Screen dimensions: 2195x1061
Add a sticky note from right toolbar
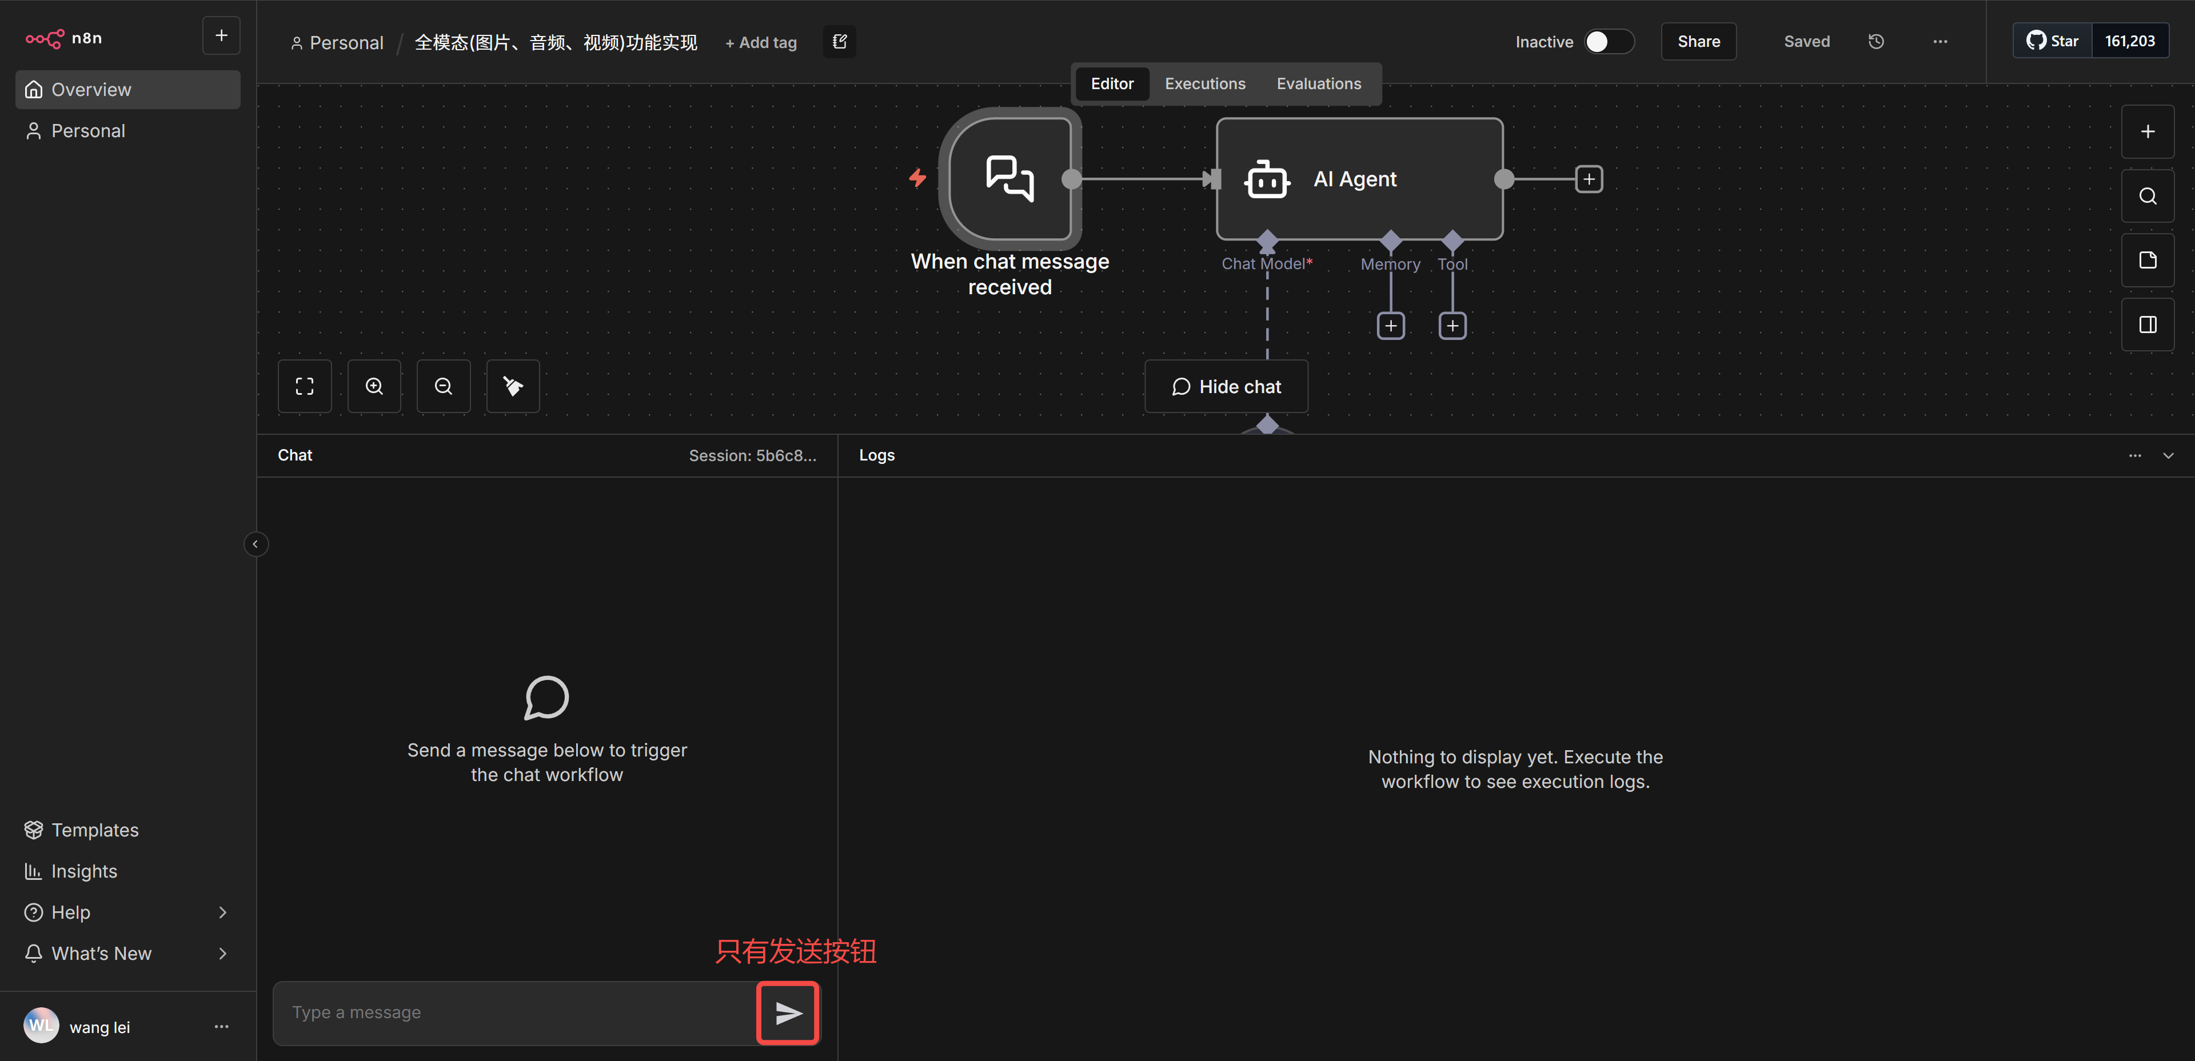(x=2148, y=261)
